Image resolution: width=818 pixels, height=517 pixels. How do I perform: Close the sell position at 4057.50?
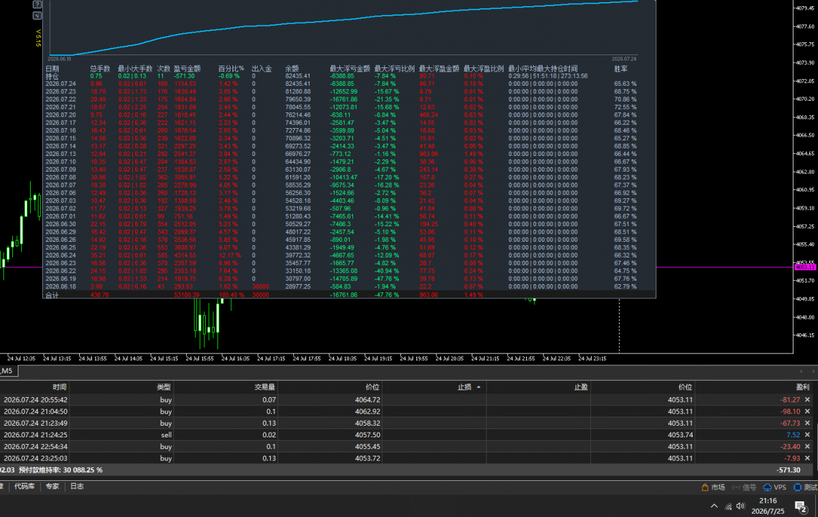coord(808,435)
